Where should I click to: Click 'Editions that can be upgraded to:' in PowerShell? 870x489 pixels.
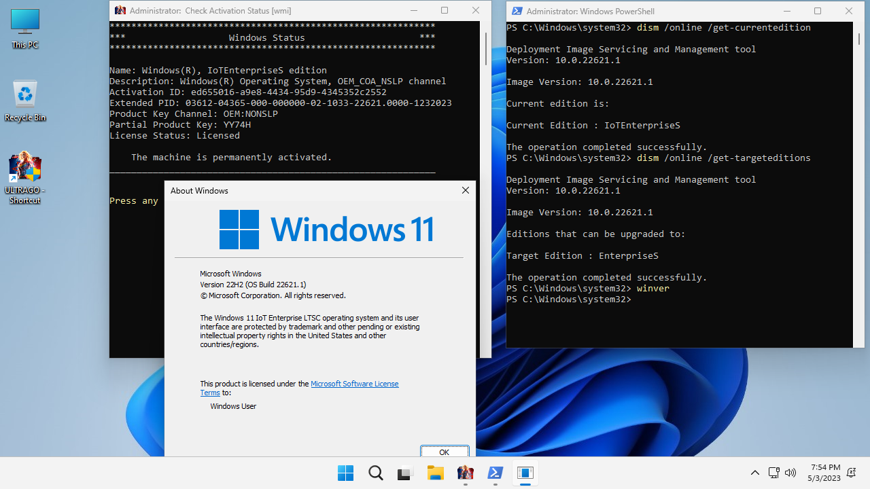pos(596,234)
